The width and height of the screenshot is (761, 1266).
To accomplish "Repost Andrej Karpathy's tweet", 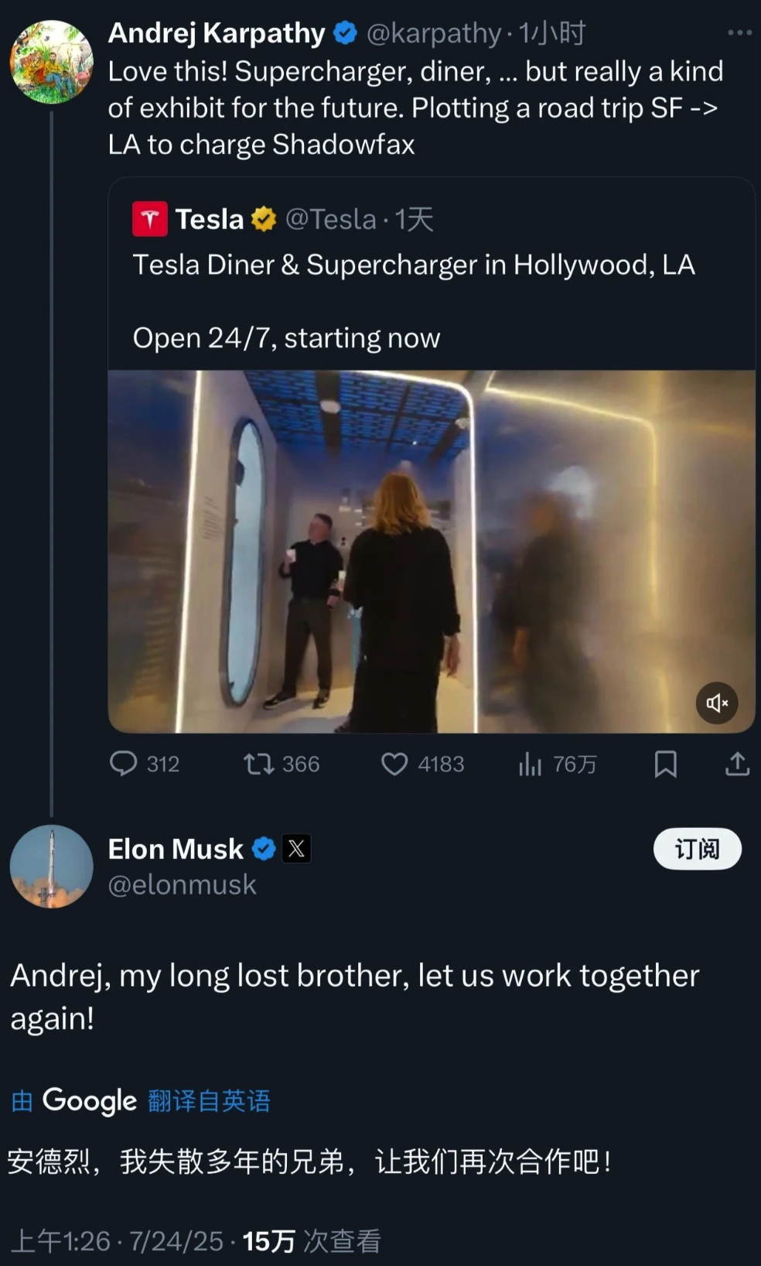I will pyautogui.click(x=258, y=764).
